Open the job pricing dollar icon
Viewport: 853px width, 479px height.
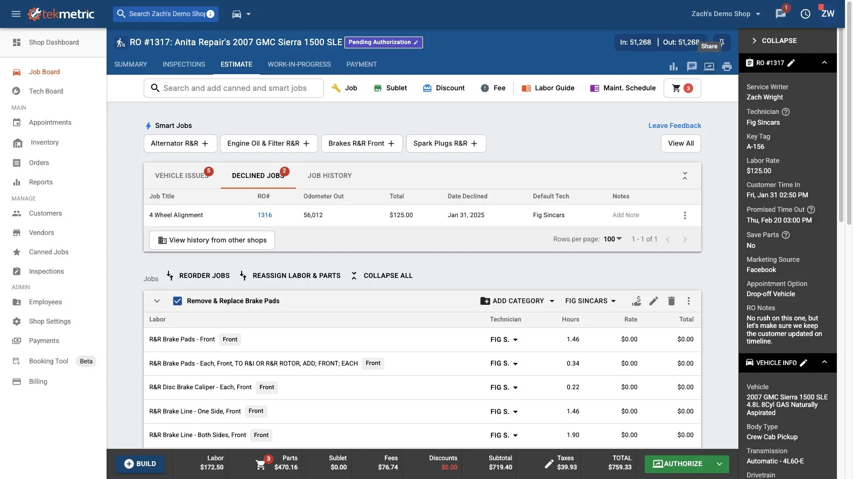coord(636,301)
